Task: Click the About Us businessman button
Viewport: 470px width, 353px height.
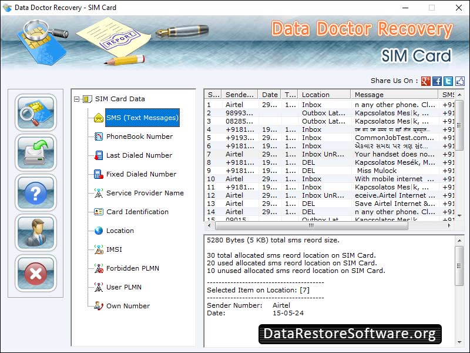Action: pos(36,232)
